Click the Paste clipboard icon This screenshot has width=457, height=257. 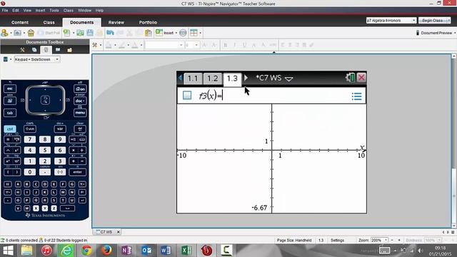tap(149, 33)
